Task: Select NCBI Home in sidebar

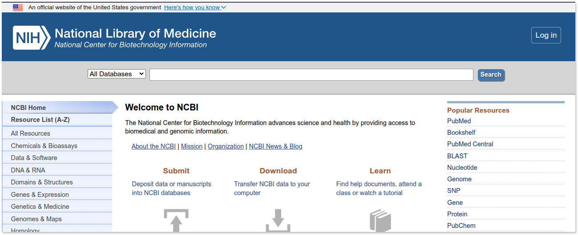Action: click(28, 108)
